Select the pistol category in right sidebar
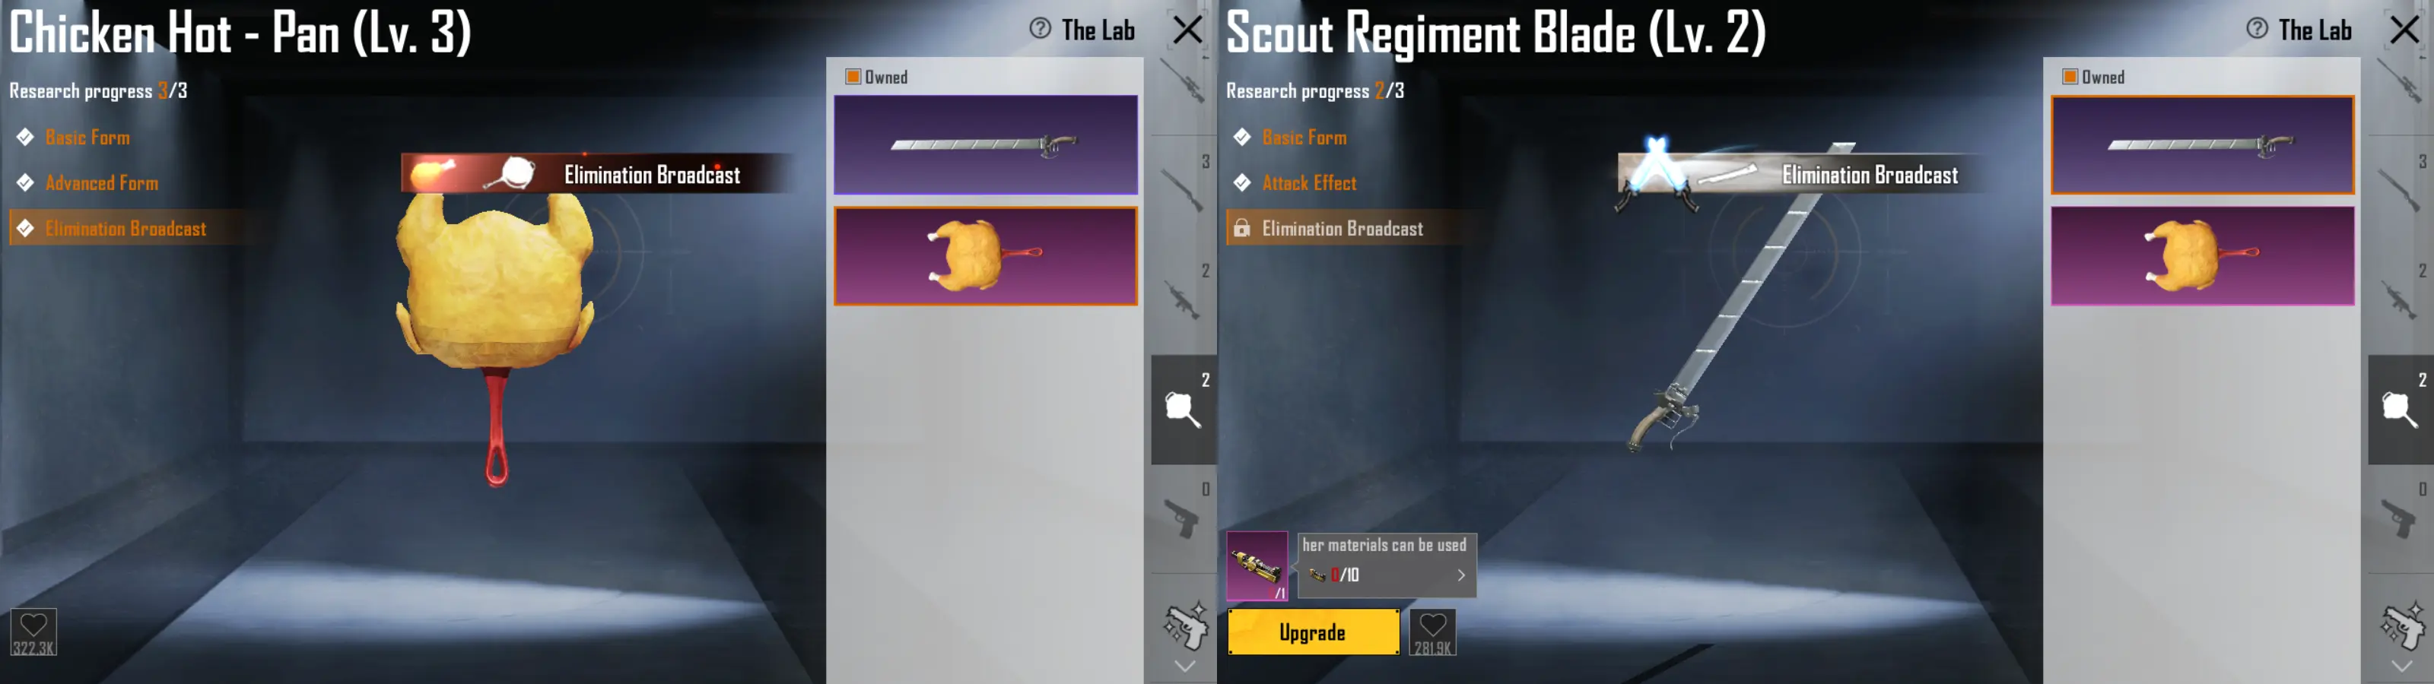The width and height of the screenshot is (2434, 684). click(x=2400, y=518)
